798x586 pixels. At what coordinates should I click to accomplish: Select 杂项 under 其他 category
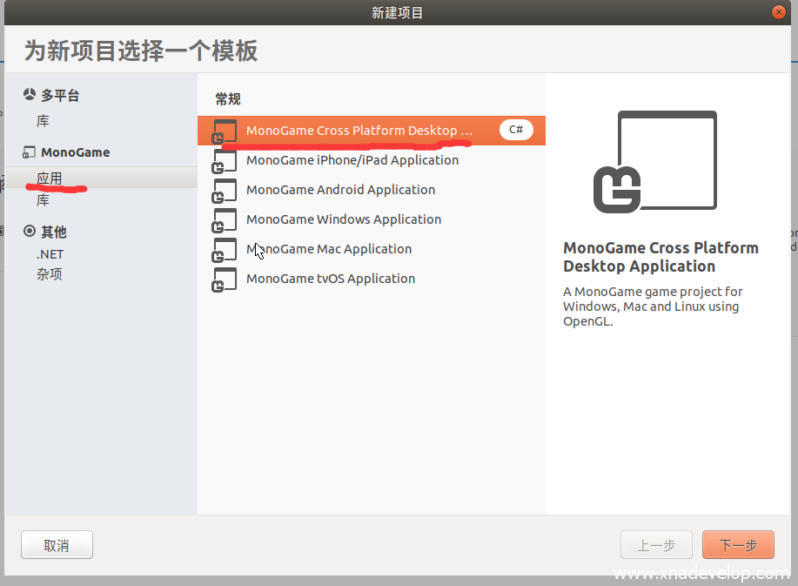click(x=50, y=274)
